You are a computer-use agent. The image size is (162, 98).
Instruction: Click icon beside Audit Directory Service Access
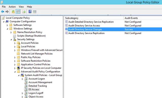(66, 25)
